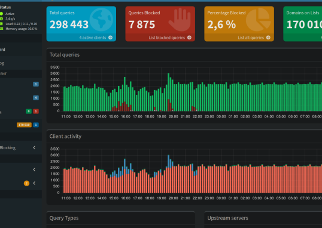Click the arrow icon beside 4 active clients
Viewport: 322px width, 228px height.
click(111, 38)
